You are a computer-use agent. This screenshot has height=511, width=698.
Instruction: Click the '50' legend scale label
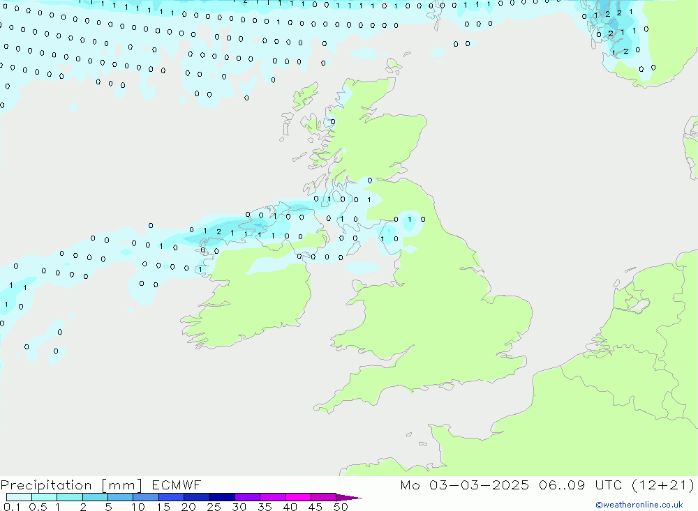click(x=341, y=507)
